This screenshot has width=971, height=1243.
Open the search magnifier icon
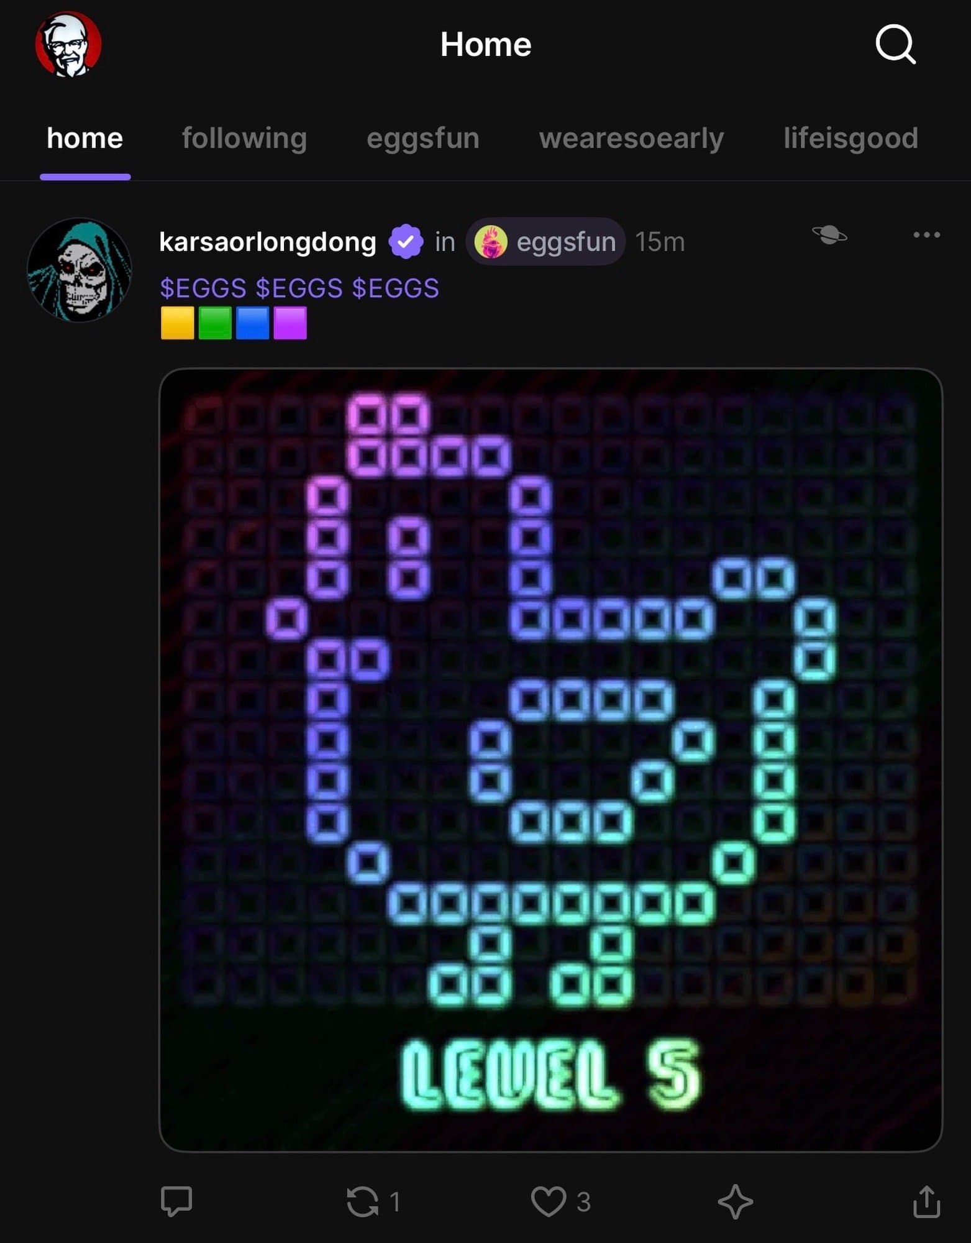pyautogui.click(x=895, y=44)
